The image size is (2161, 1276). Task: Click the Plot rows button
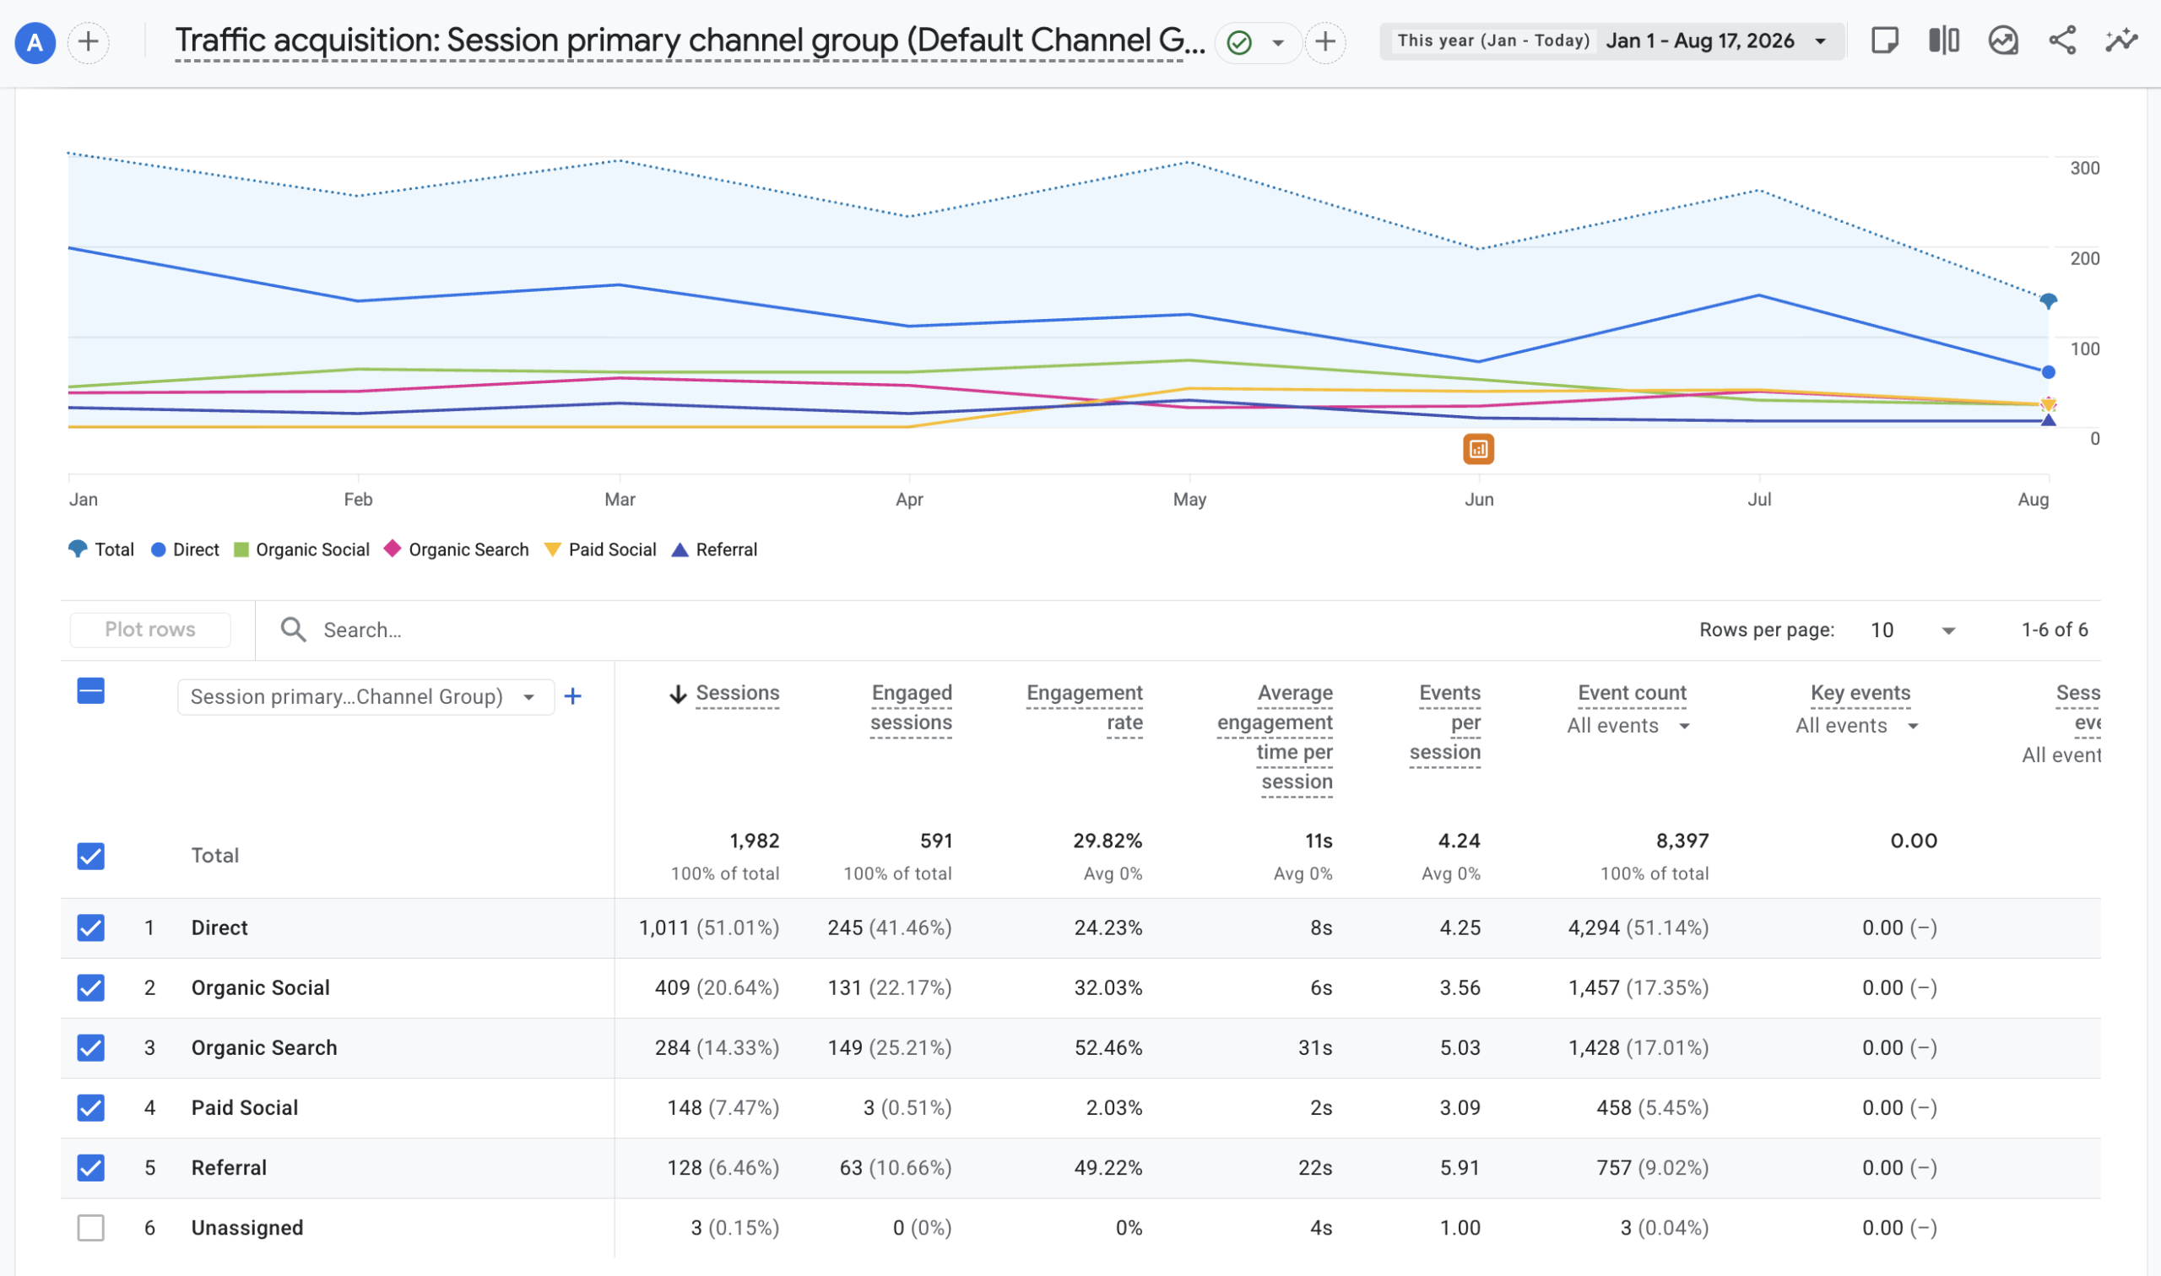(150, 630)
